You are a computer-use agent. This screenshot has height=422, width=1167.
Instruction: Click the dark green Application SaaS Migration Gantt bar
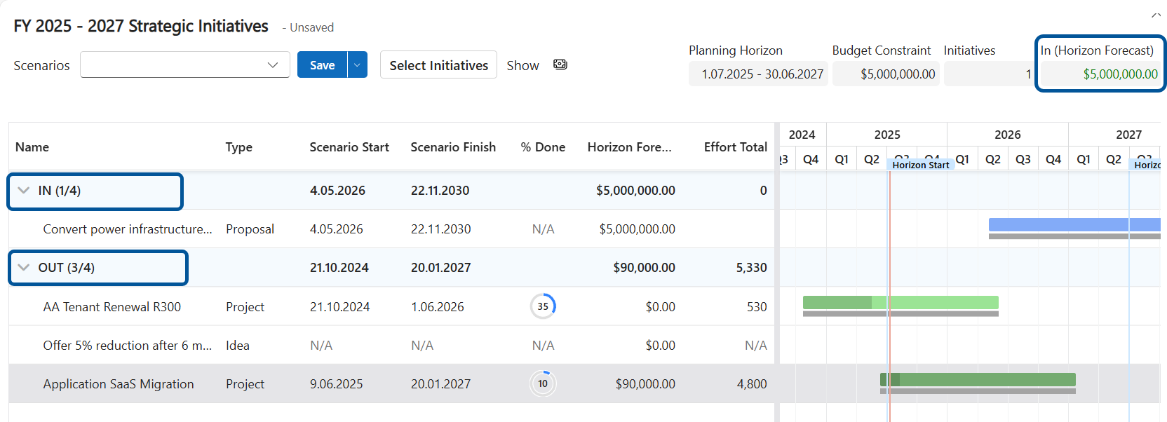coord(982,380)
